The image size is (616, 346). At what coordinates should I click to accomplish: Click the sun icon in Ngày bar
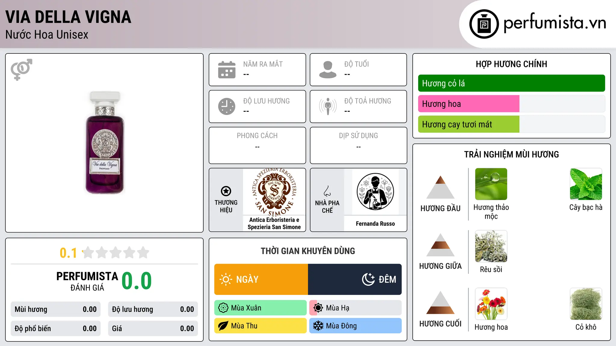[x=226, y=279]
